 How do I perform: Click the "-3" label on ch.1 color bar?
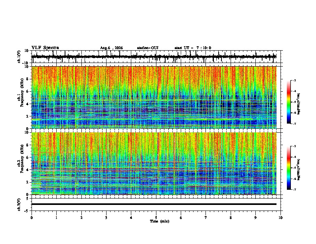click(294, 80)
